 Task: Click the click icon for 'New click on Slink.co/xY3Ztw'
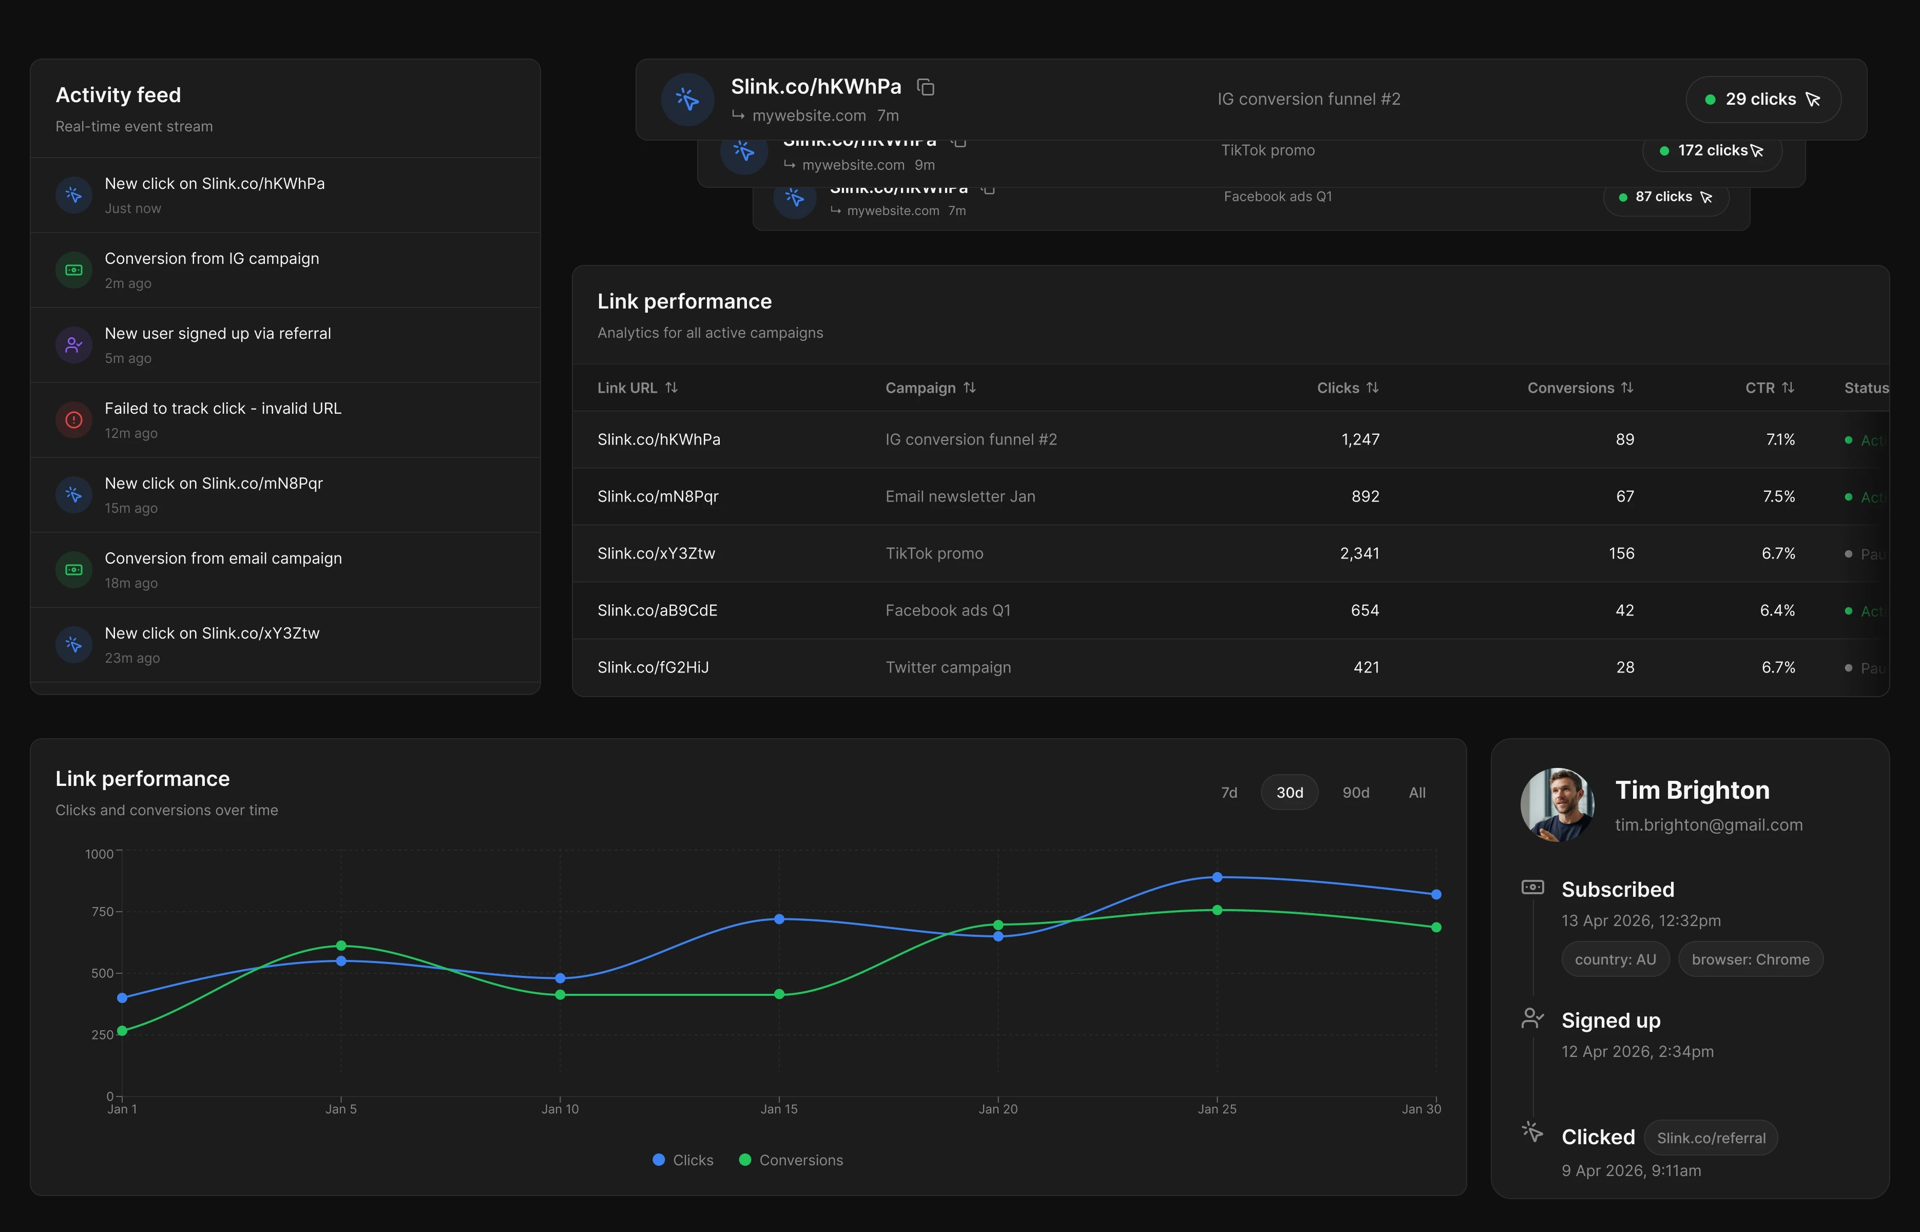(73, 644)
